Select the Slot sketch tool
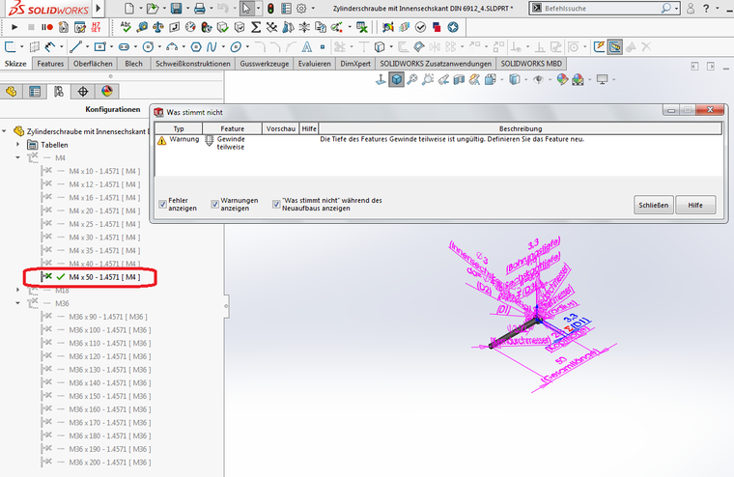 (x=124, y=46)
